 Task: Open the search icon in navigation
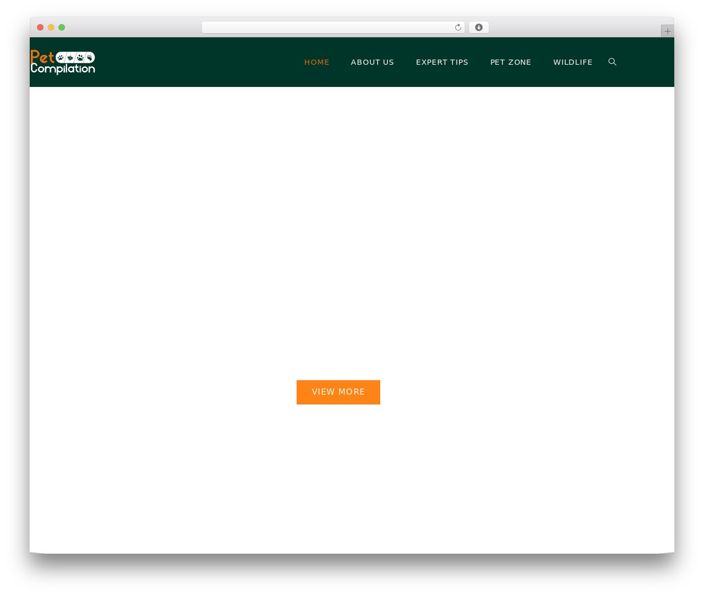pyautogui.click(x=612, y=62)
